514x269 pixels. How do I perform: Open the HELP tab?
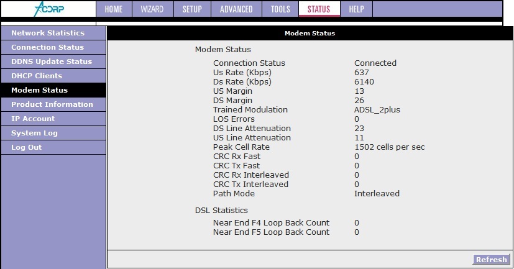coord(356,9)
